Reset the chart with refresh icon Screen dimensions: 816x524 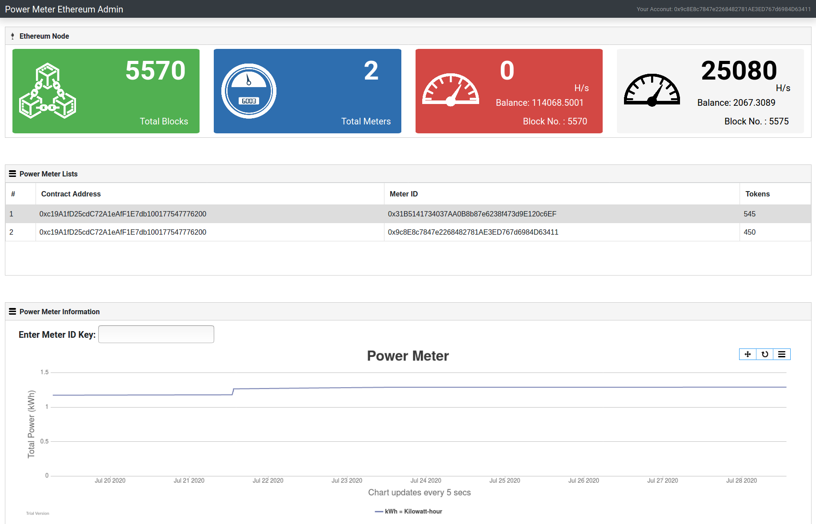[764, 354]
